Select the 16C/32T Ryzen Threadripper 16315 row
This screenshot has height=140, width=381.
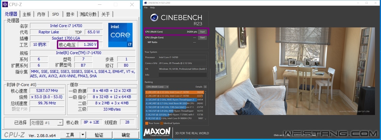pyautogui.click(x=174, y=111)
